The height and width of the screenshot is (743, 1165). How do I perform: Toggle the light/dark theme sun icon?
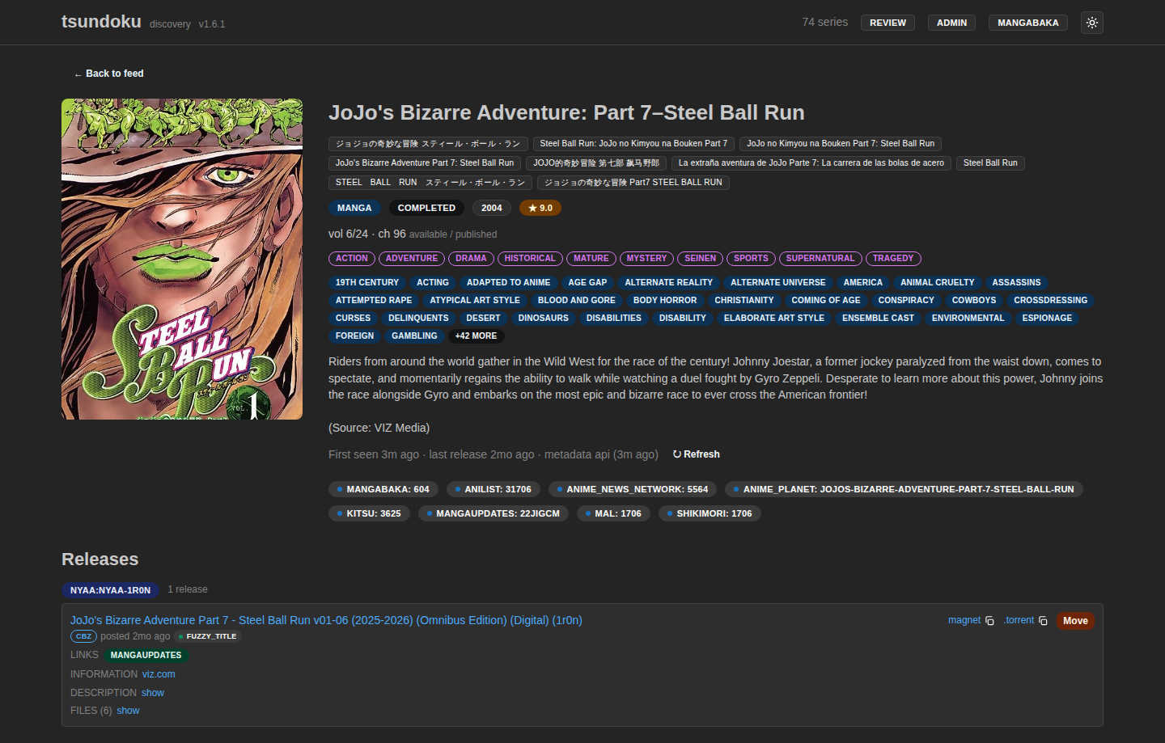tap(1092, 23)
